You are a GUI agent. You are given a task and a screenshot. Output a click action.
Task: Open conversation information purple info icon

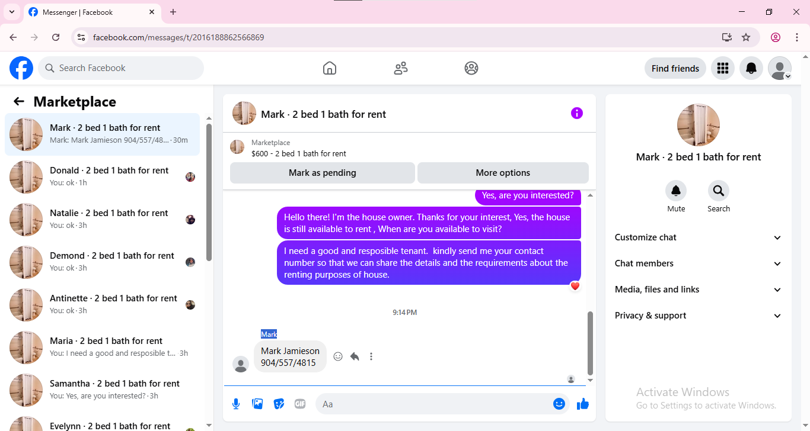pos(577,113)
